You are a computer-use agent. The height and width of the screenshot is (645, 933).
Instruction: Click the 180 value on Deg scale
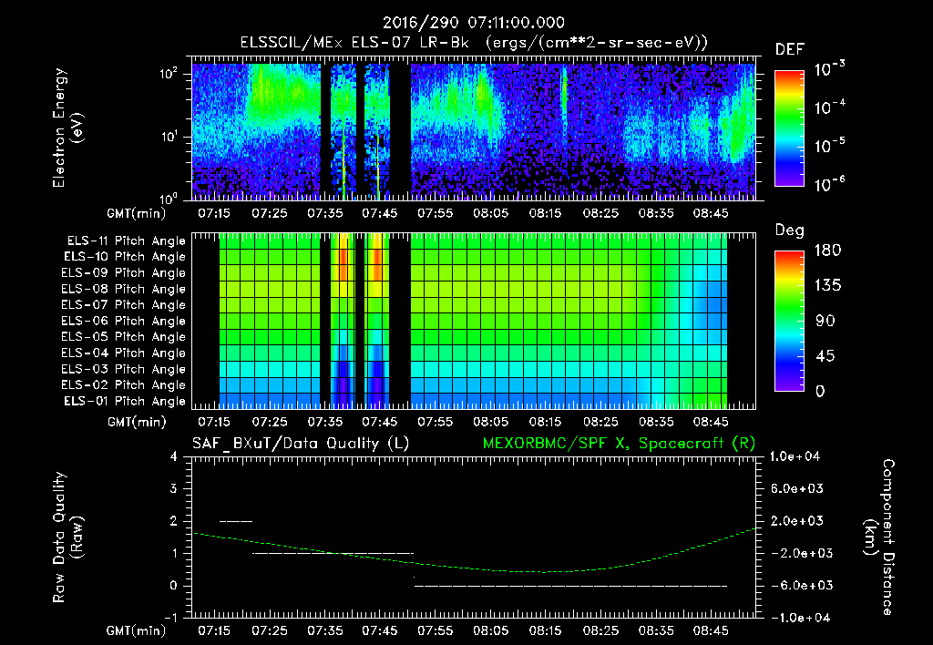[x=827, y=251]
